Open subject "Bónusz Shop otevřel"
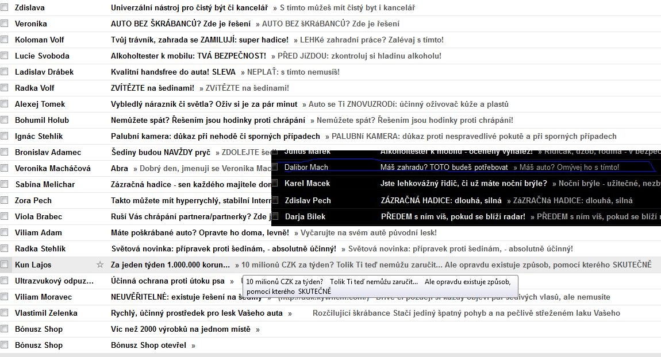 [148, 345]
